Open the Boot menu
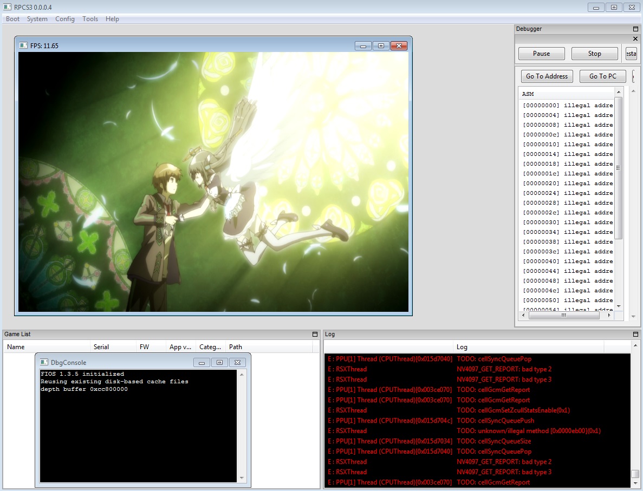 (x=12, y=19)
